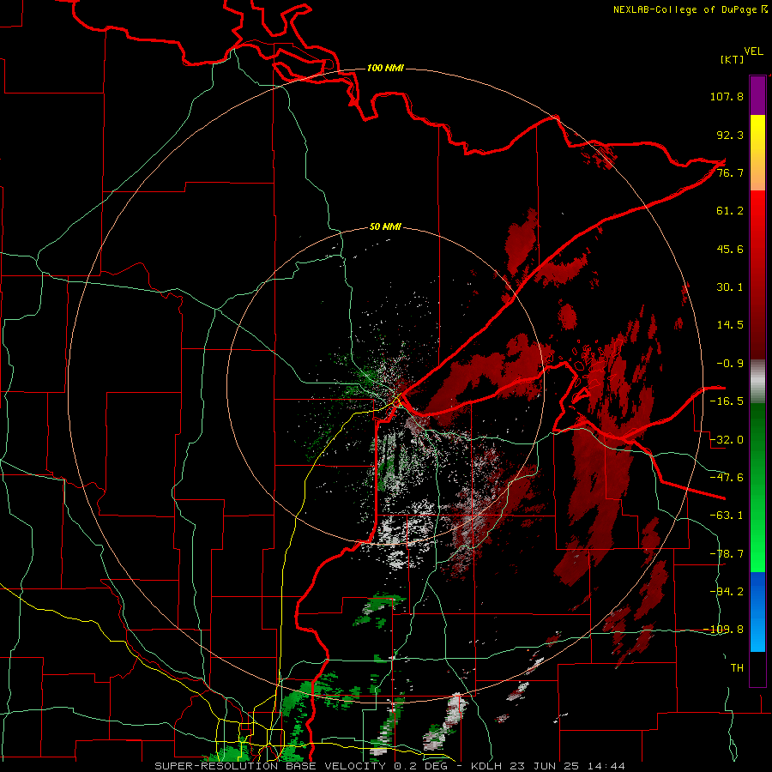Select the -63.1 legend value
Screen dimensions: 772x772
[x=727, y=516]
